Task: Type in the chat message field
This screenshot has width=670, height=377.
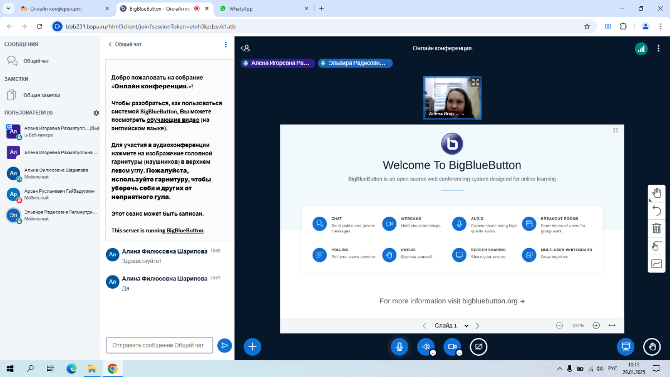Action: pos(159,346)
